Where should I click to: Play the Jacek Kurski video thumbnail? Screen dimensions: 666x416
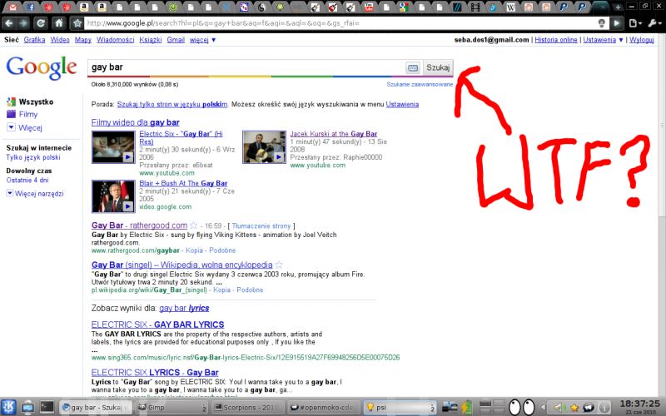pos(264,147)
